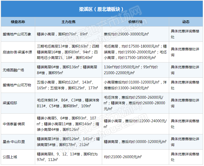Click the 梁溪区（原北塘板块）title banner
Screen dimensions: 204x166
[102, 9]
